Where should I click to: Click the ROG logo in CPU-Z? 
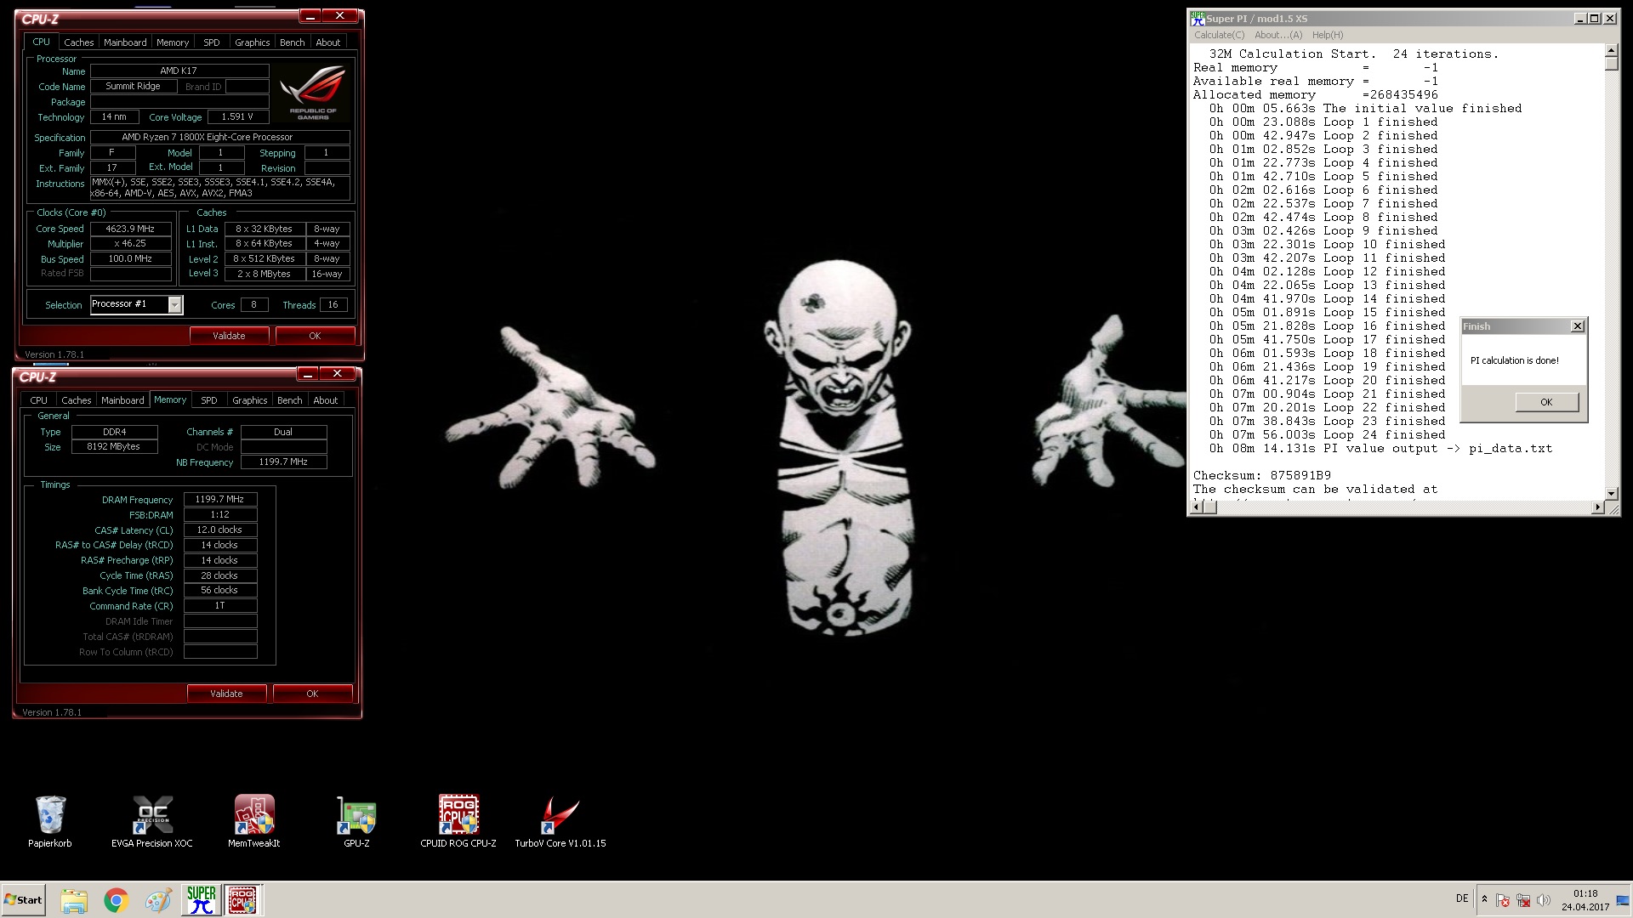313,92
